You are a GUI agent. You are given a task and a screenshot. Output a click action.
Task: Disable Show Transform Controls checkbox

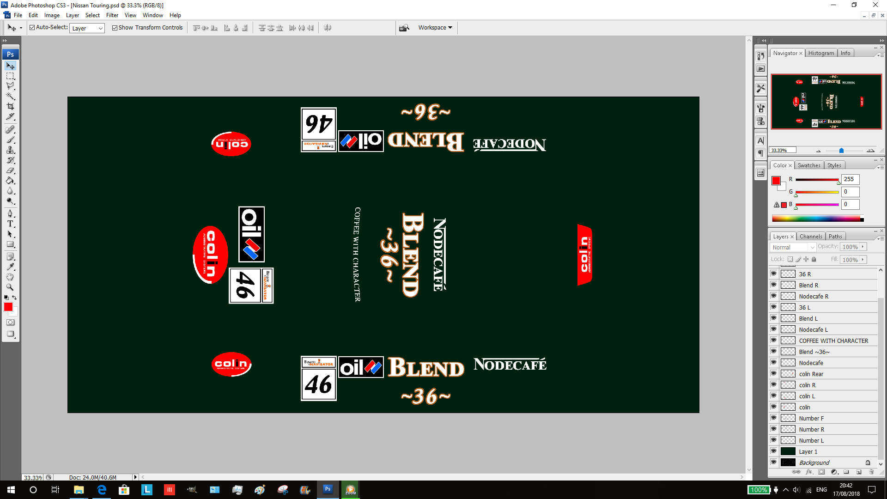[115, 28]
